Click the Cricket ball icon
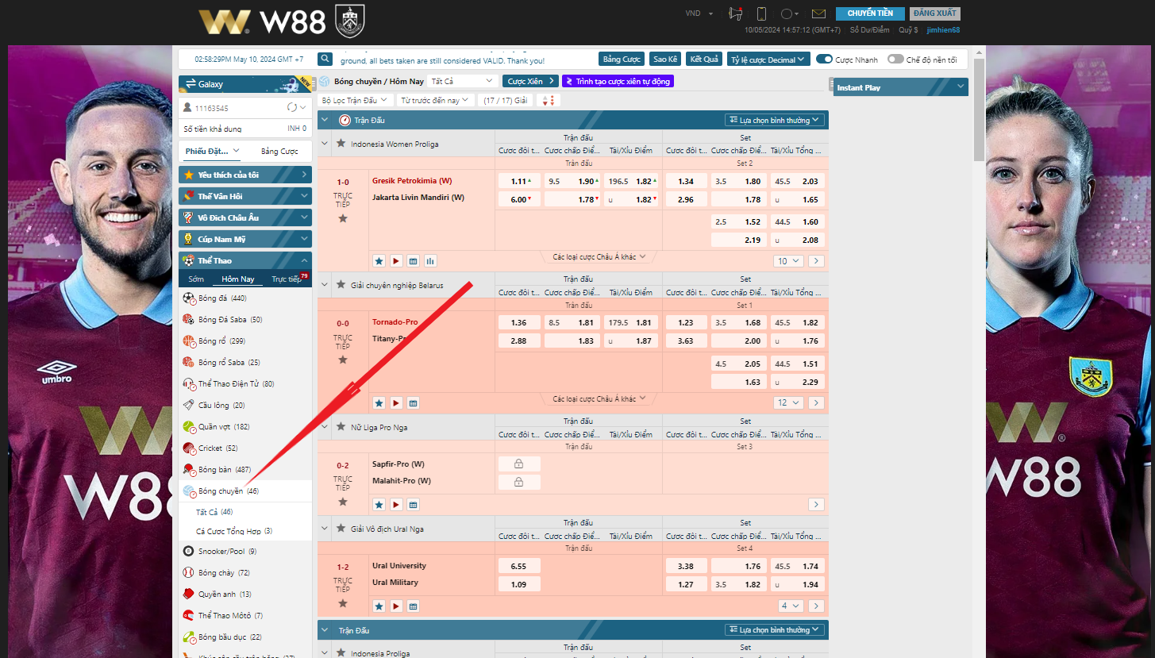The image size is (1155, 658). [x=189, y=448]
